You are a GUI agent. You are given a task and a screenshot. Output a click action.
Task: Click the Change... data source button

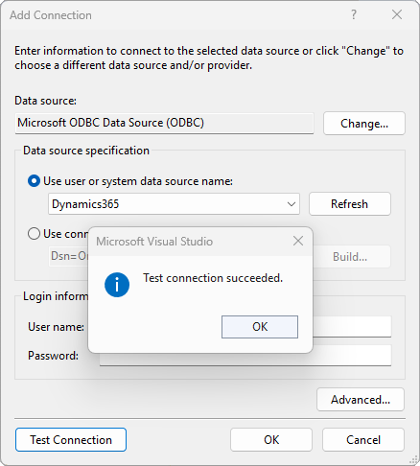click(x=364, y=123)
